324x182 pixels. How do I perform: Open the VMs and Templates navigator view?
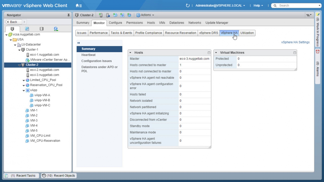tap(27, 29)
